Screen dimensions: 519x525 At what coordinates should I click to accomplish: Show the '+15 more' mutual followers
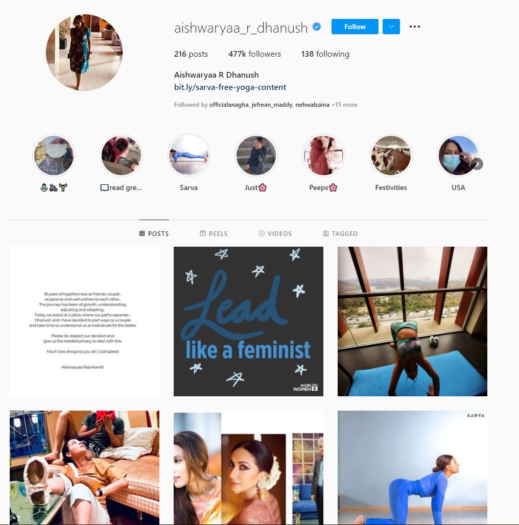(344, 105)
